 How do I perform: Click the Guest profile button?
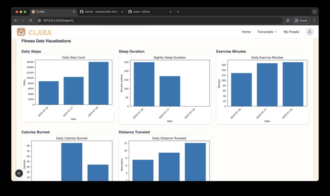click(301, 20)
